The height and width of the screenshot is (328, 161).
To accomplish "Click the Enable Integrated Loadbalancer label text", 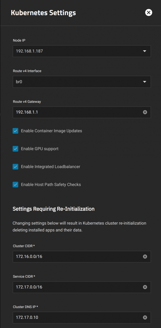I will 51,166.
